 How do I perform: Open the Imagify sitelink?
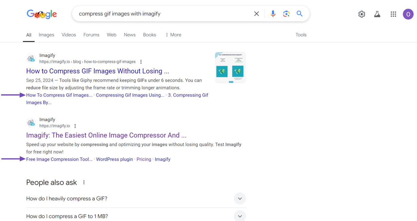pyautogui.click(x=163, y=159)
